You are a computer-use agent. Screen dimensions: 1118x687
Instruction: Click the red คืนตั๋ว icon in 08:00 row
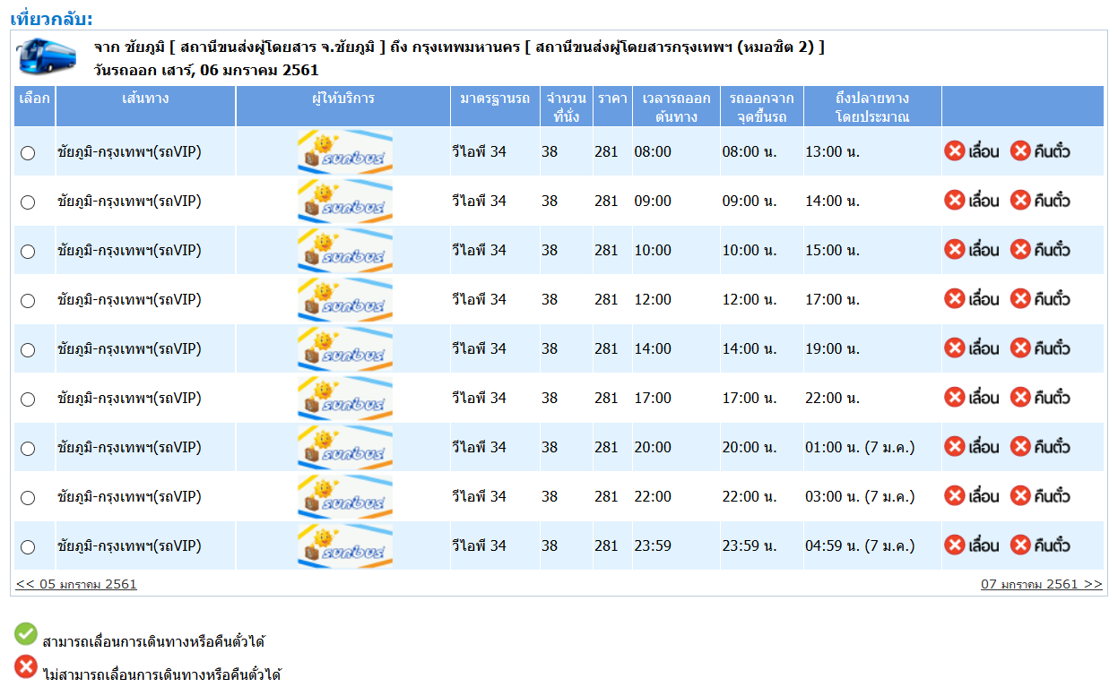1020,150
